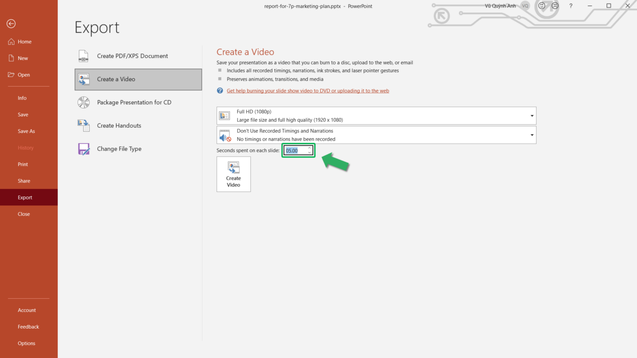Increase seconds per slide using the up stepper
This screenshot has height=358, width=637.
(309, 148)
